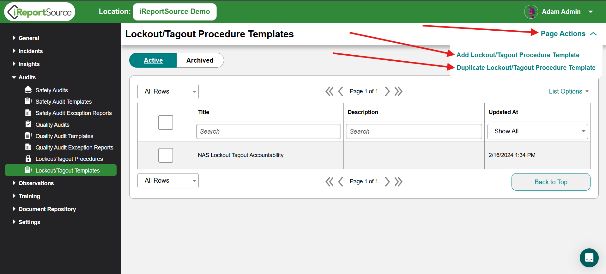Open Quality Audit Templates in the sidebar
Viewport: 606px width, 274px height.
[x=64, y=136]
